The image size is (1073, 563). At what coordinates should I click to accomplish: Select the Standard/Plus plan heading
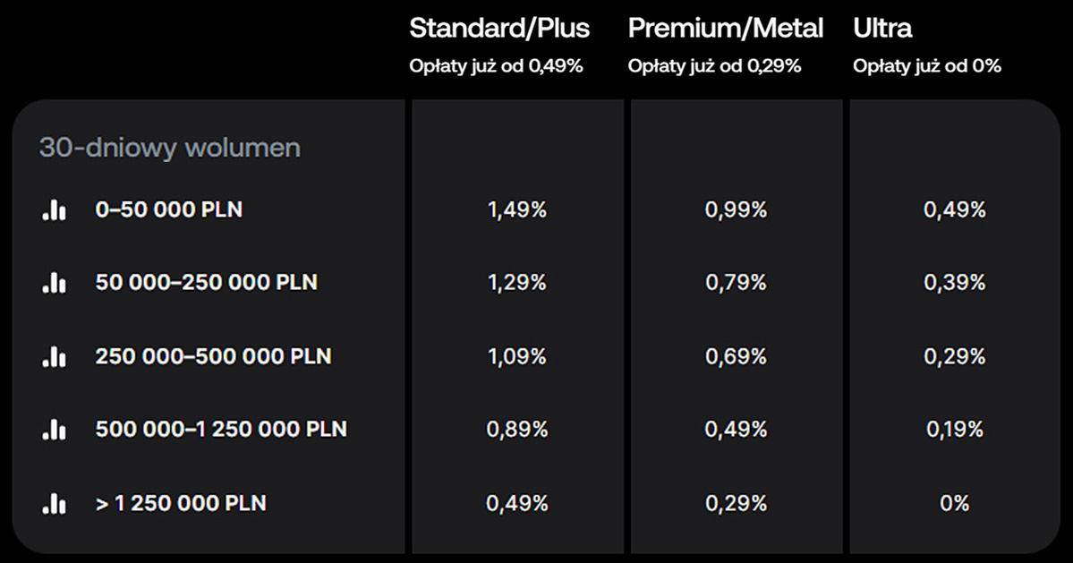tap(499, 28)
